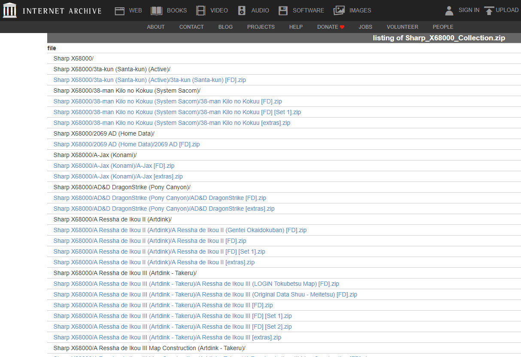Click the 'file' column header

pos(51,48)
